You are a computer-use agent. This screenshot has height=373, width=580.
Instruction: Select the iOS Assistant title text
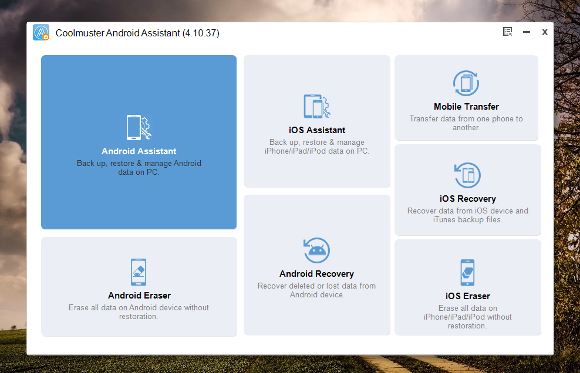tap(317, 130)
